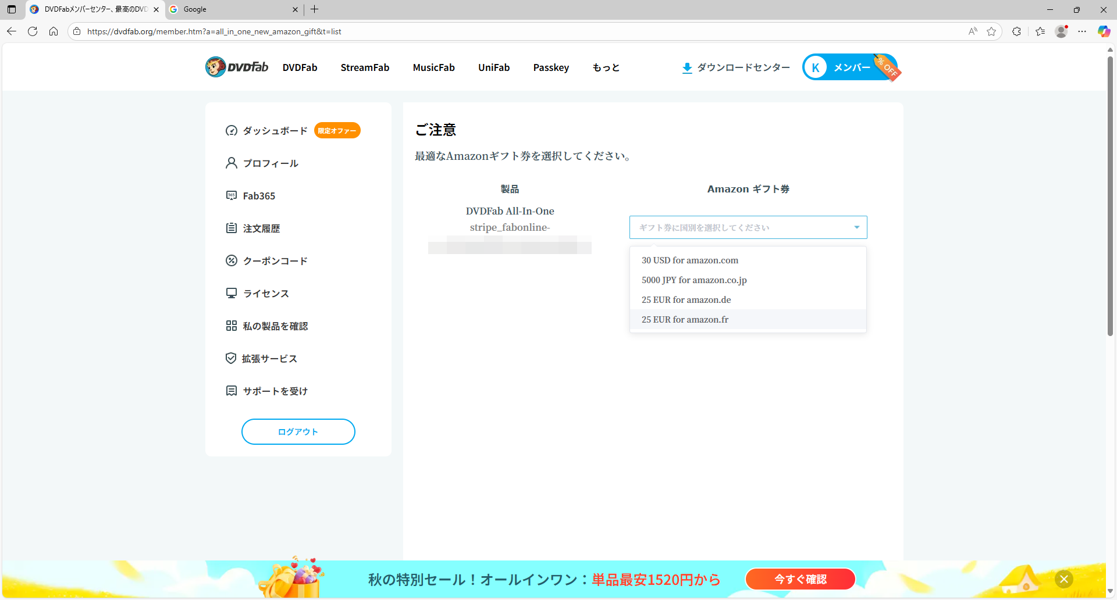This screenshot has height=600, width=1117.
Task: Add this page to favorites star
Action: pos(991,31)
